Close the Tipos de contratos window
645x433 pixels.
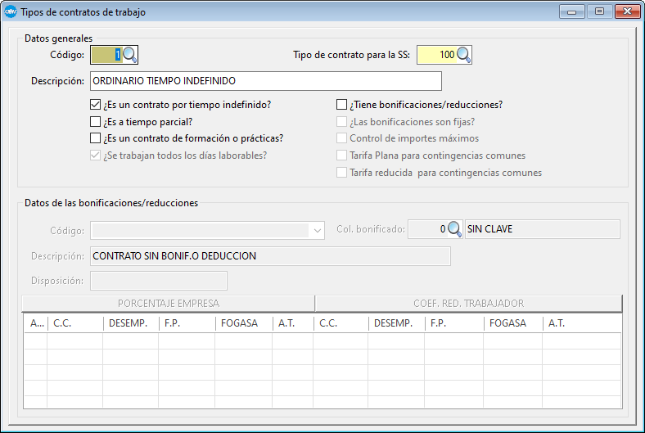(x=626, y=11)
